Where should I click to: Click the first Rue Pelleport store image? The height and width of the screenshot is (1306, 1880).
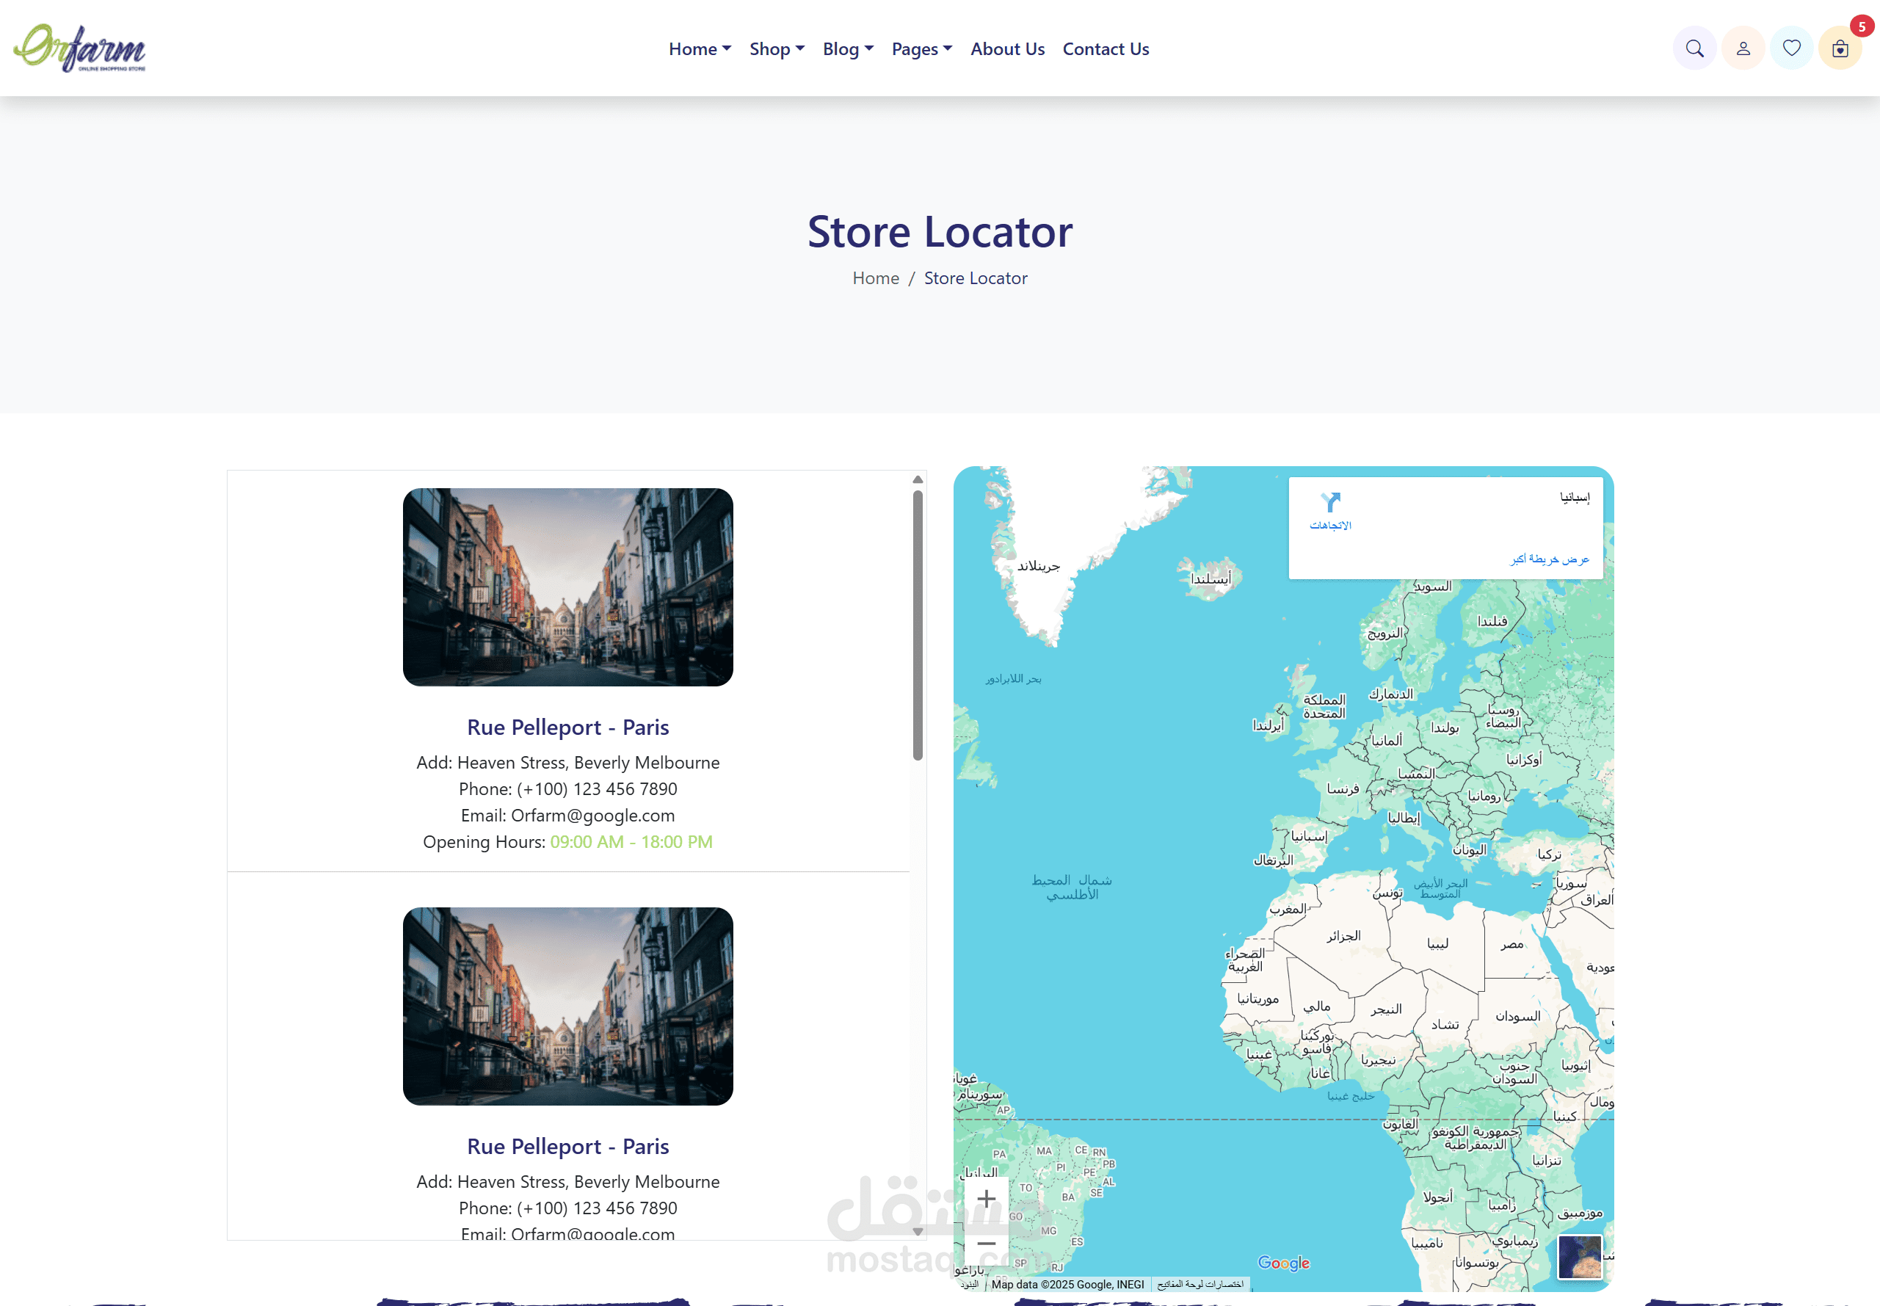coord(567,587)
